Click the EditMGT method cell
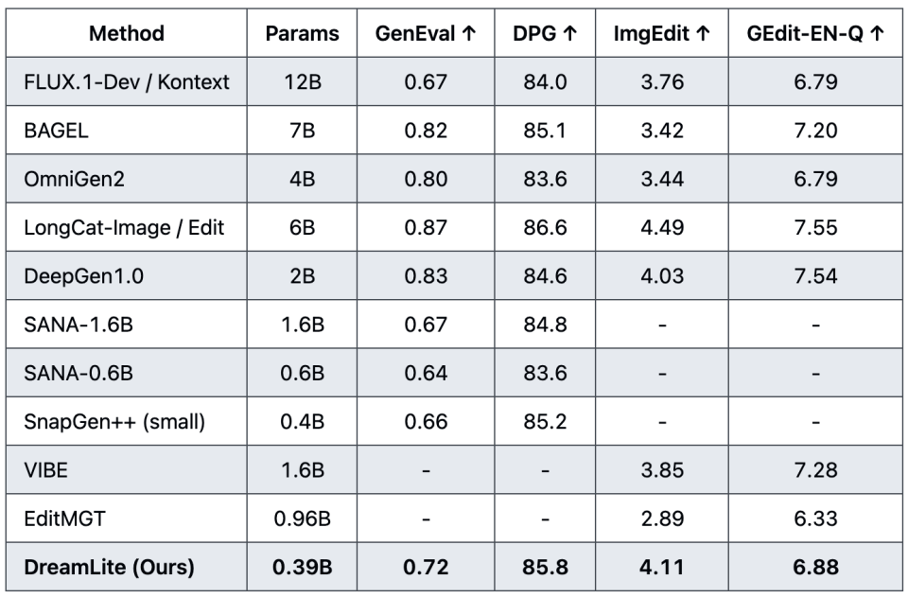The height and width of the screenshot is (598, 908). click(x=126, y=519)
